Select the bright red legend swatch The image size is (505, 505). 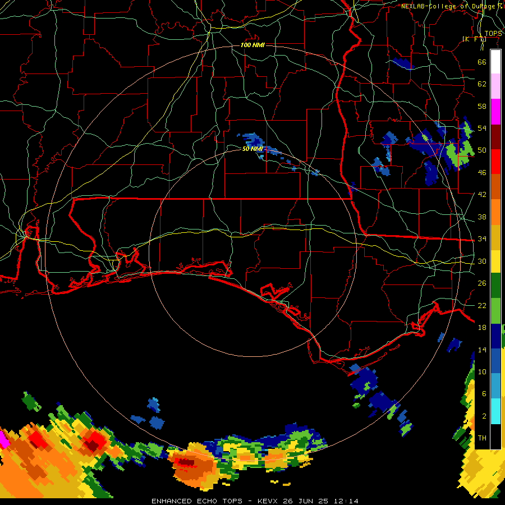(495, 162)
